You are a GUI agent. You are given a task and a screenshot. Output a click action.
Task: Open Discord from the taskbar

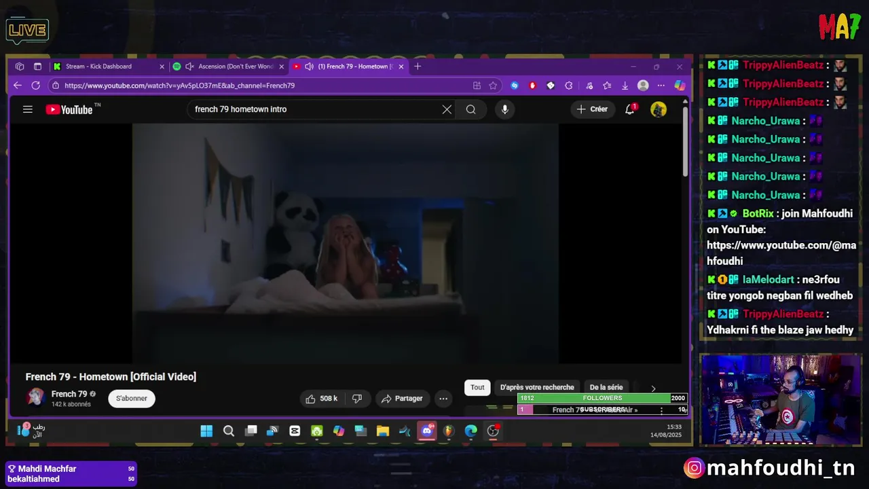pyautogui.click(x=427, y=431)
